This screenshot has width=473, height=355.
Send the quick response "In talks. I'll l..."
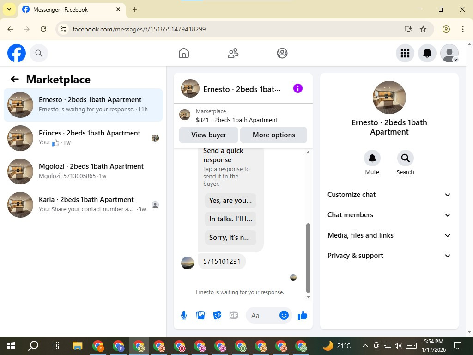click(230, 219)
